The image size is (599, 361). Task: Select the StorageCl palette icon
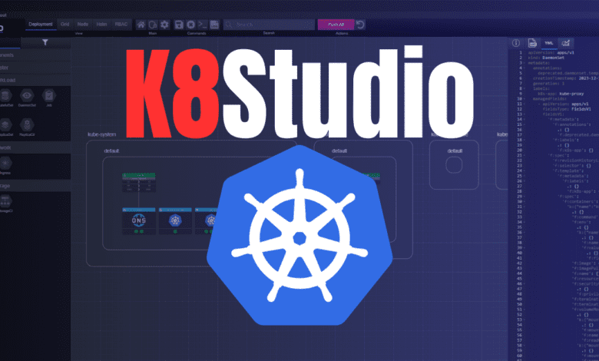[x=5, y=200]
